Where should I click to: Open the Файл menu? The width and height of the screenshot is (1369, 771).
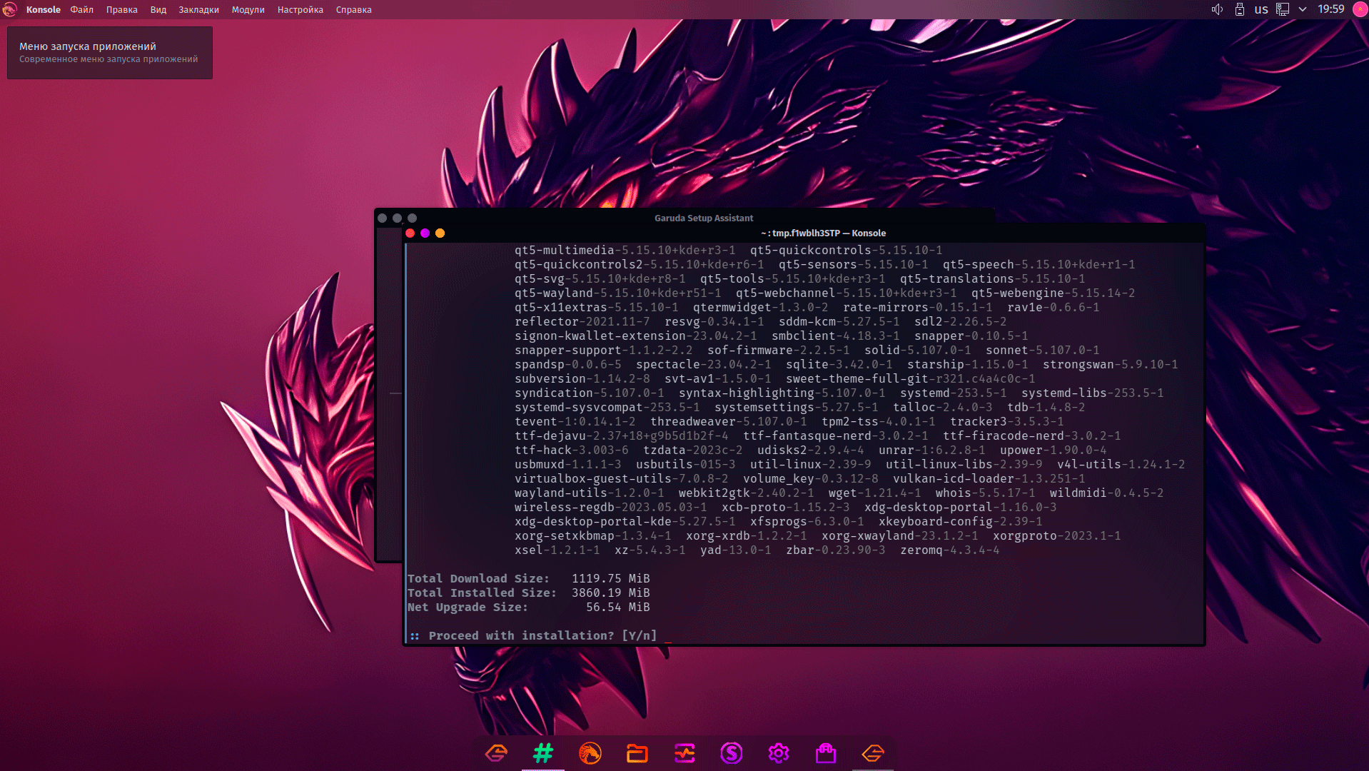(x=81, y=10)
